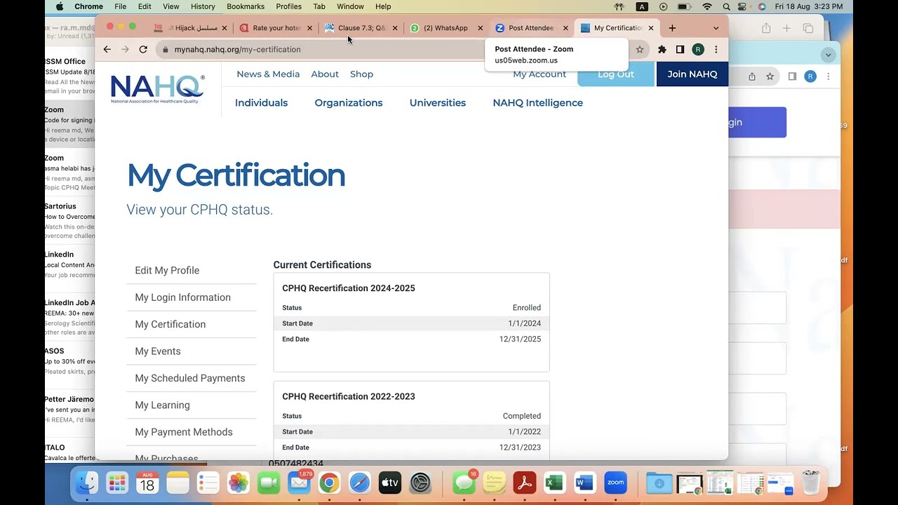Open the Wi-Fi menu bar icon
The width and height of the screenshot is (898, 505).
707,6
